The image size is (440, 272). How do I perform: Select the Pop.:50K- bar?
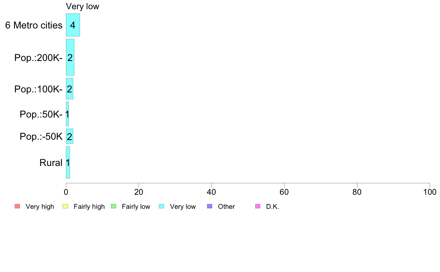[67, 114]
